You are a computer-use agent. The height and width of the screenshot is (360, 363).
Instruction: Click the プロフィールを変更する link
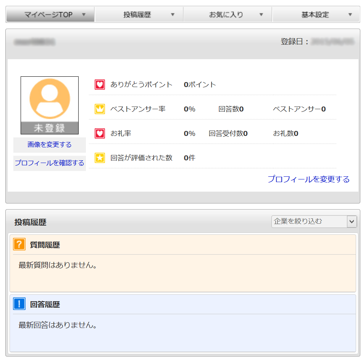click(x=308, y=179)
